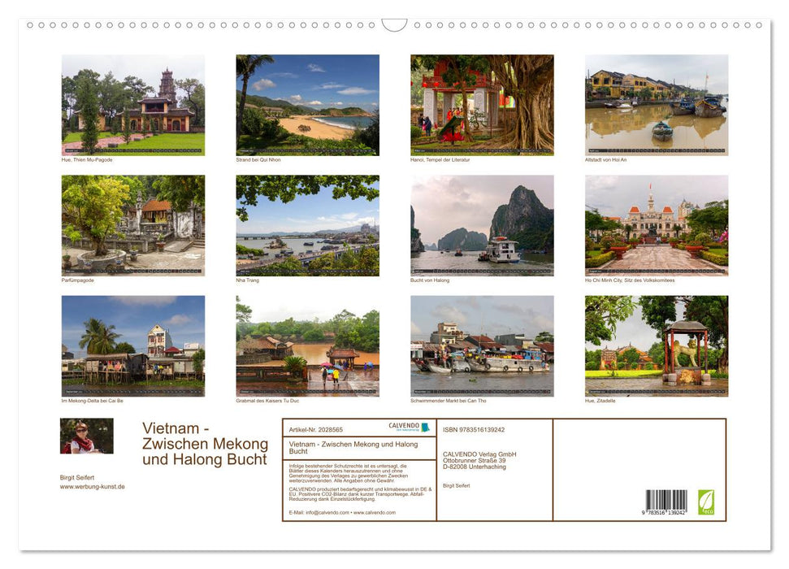Toggle selection of the Parfümpagode image
This screenshot has width=789, height=569.
click(x=132, y=225)
